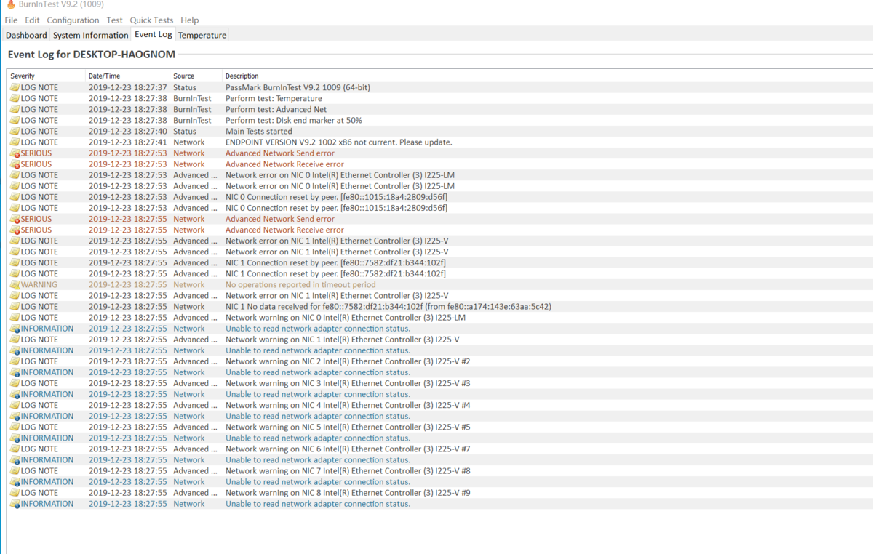The width and height of the screenshot is (873, 554).
Task: Open the Help menu
Action: (x=189, y=20)
